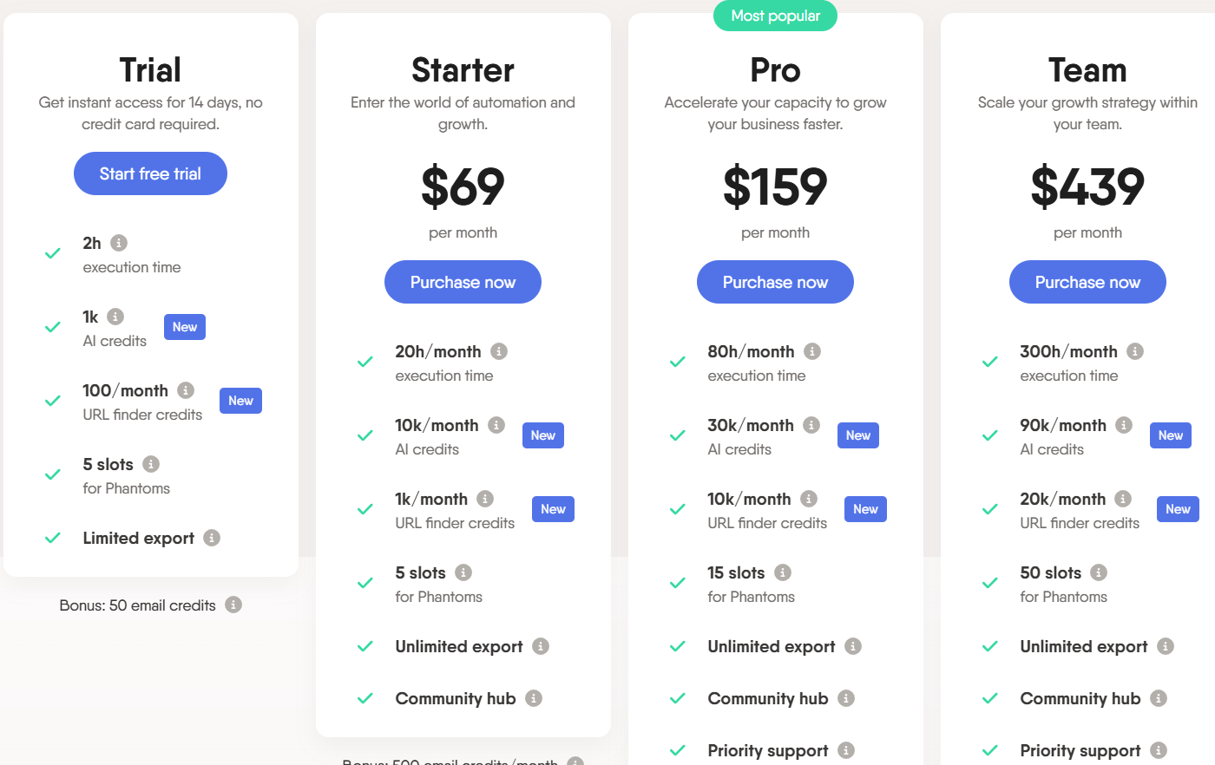
Task: Click URL finder credits info icon under Pro
Action: click(808, 499)
